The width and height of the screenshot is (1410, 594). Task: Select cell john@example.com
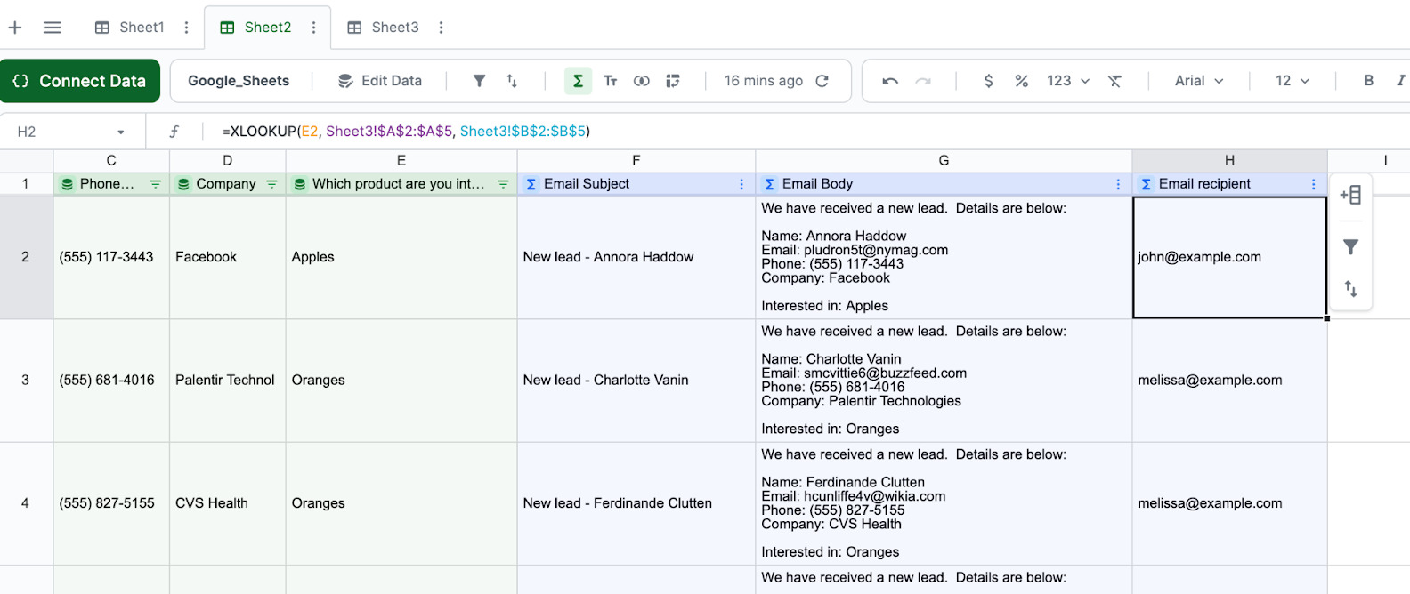(1229, 257)
